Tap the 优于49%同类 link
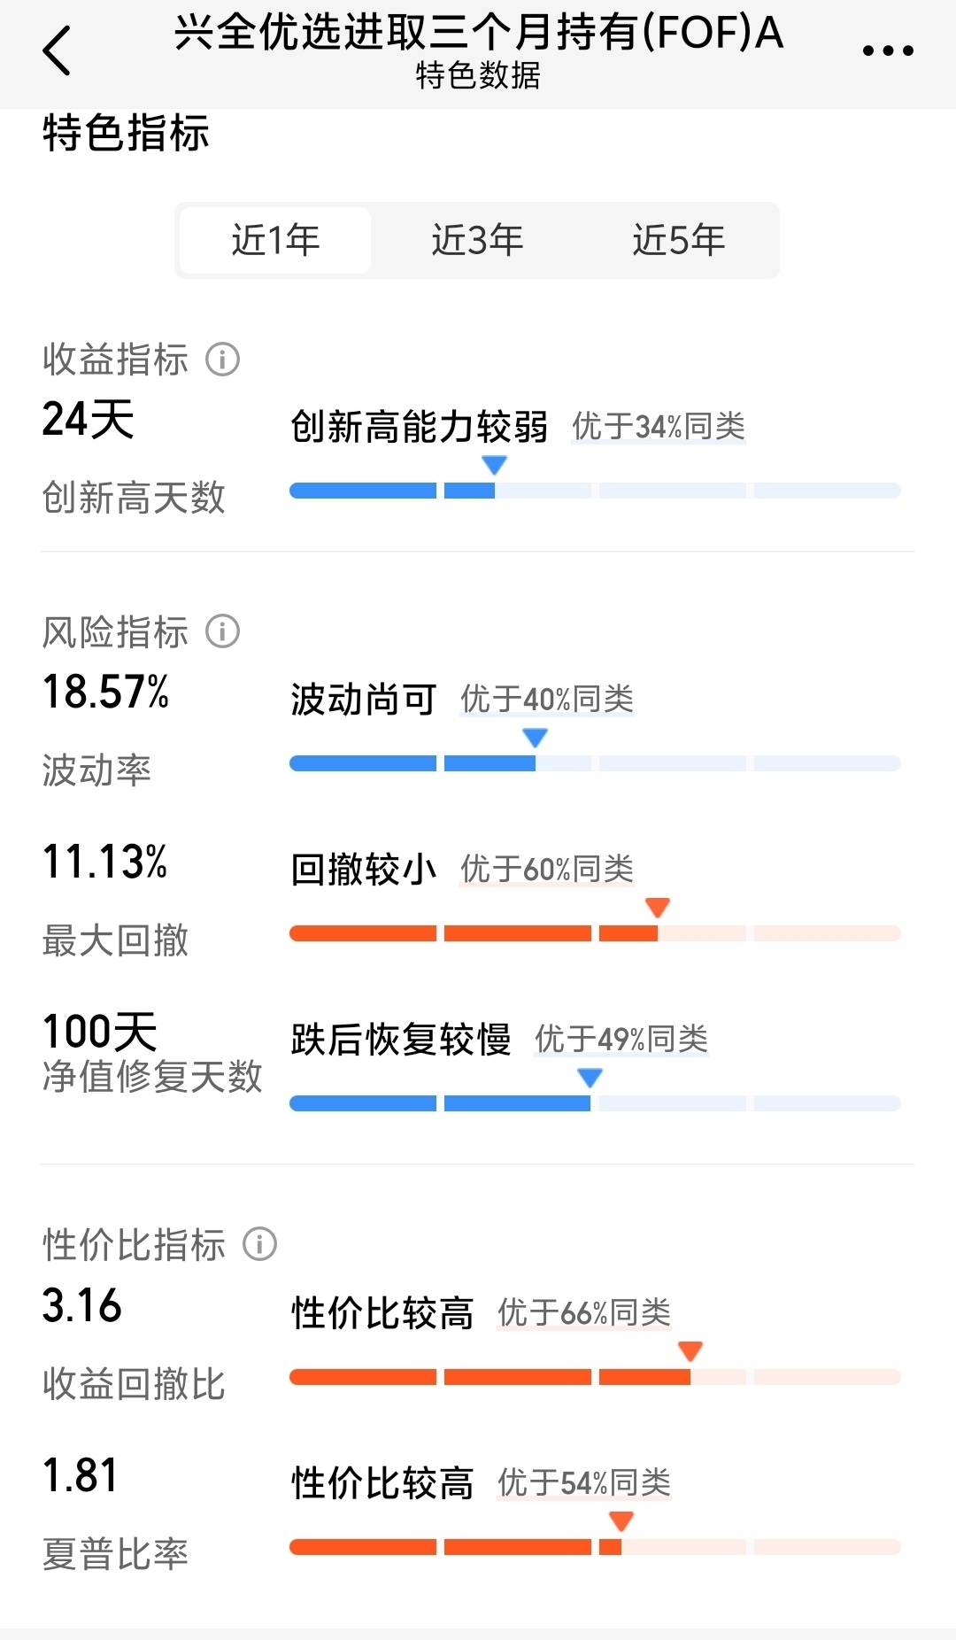This screenshot has width=956, height=1640. (x=621, y=1040)
